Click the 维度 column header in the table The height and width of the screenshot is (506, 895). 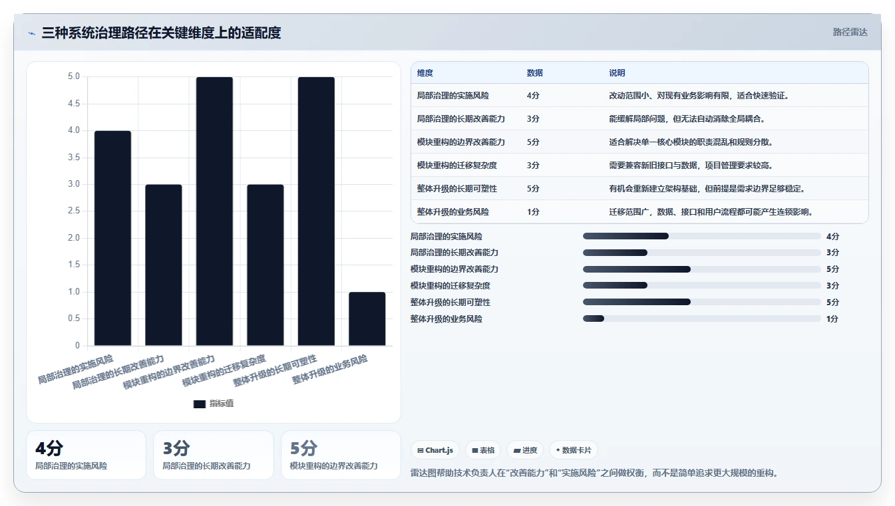pyautogui.click(x=425, y=73)
